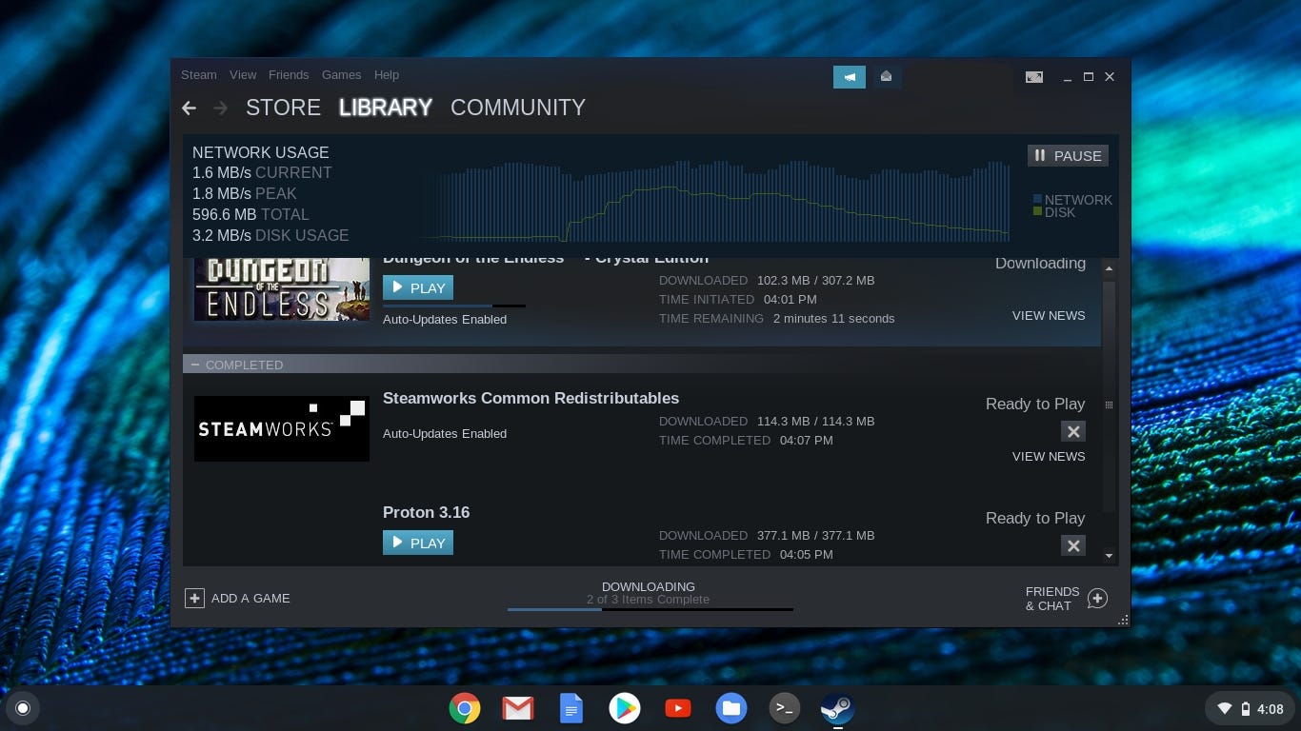1301x731 pixels.
Task: Switch to the LIBRARY tab
Action: click(386, 108)
